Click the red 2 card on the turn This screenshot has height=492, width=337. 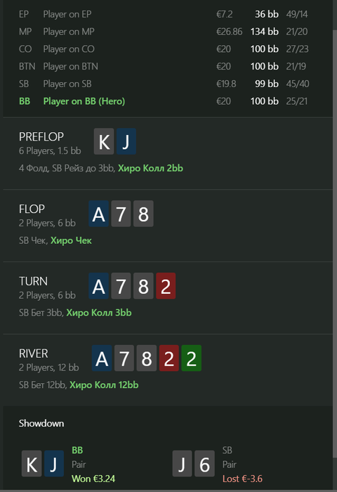[166, 286]
